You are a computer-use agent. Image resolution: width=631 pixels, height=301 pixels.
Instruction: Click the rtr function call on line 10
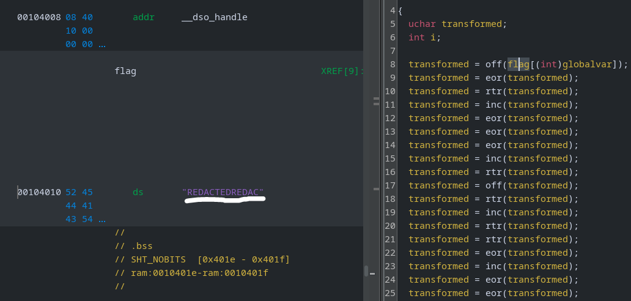pos(493,91)
